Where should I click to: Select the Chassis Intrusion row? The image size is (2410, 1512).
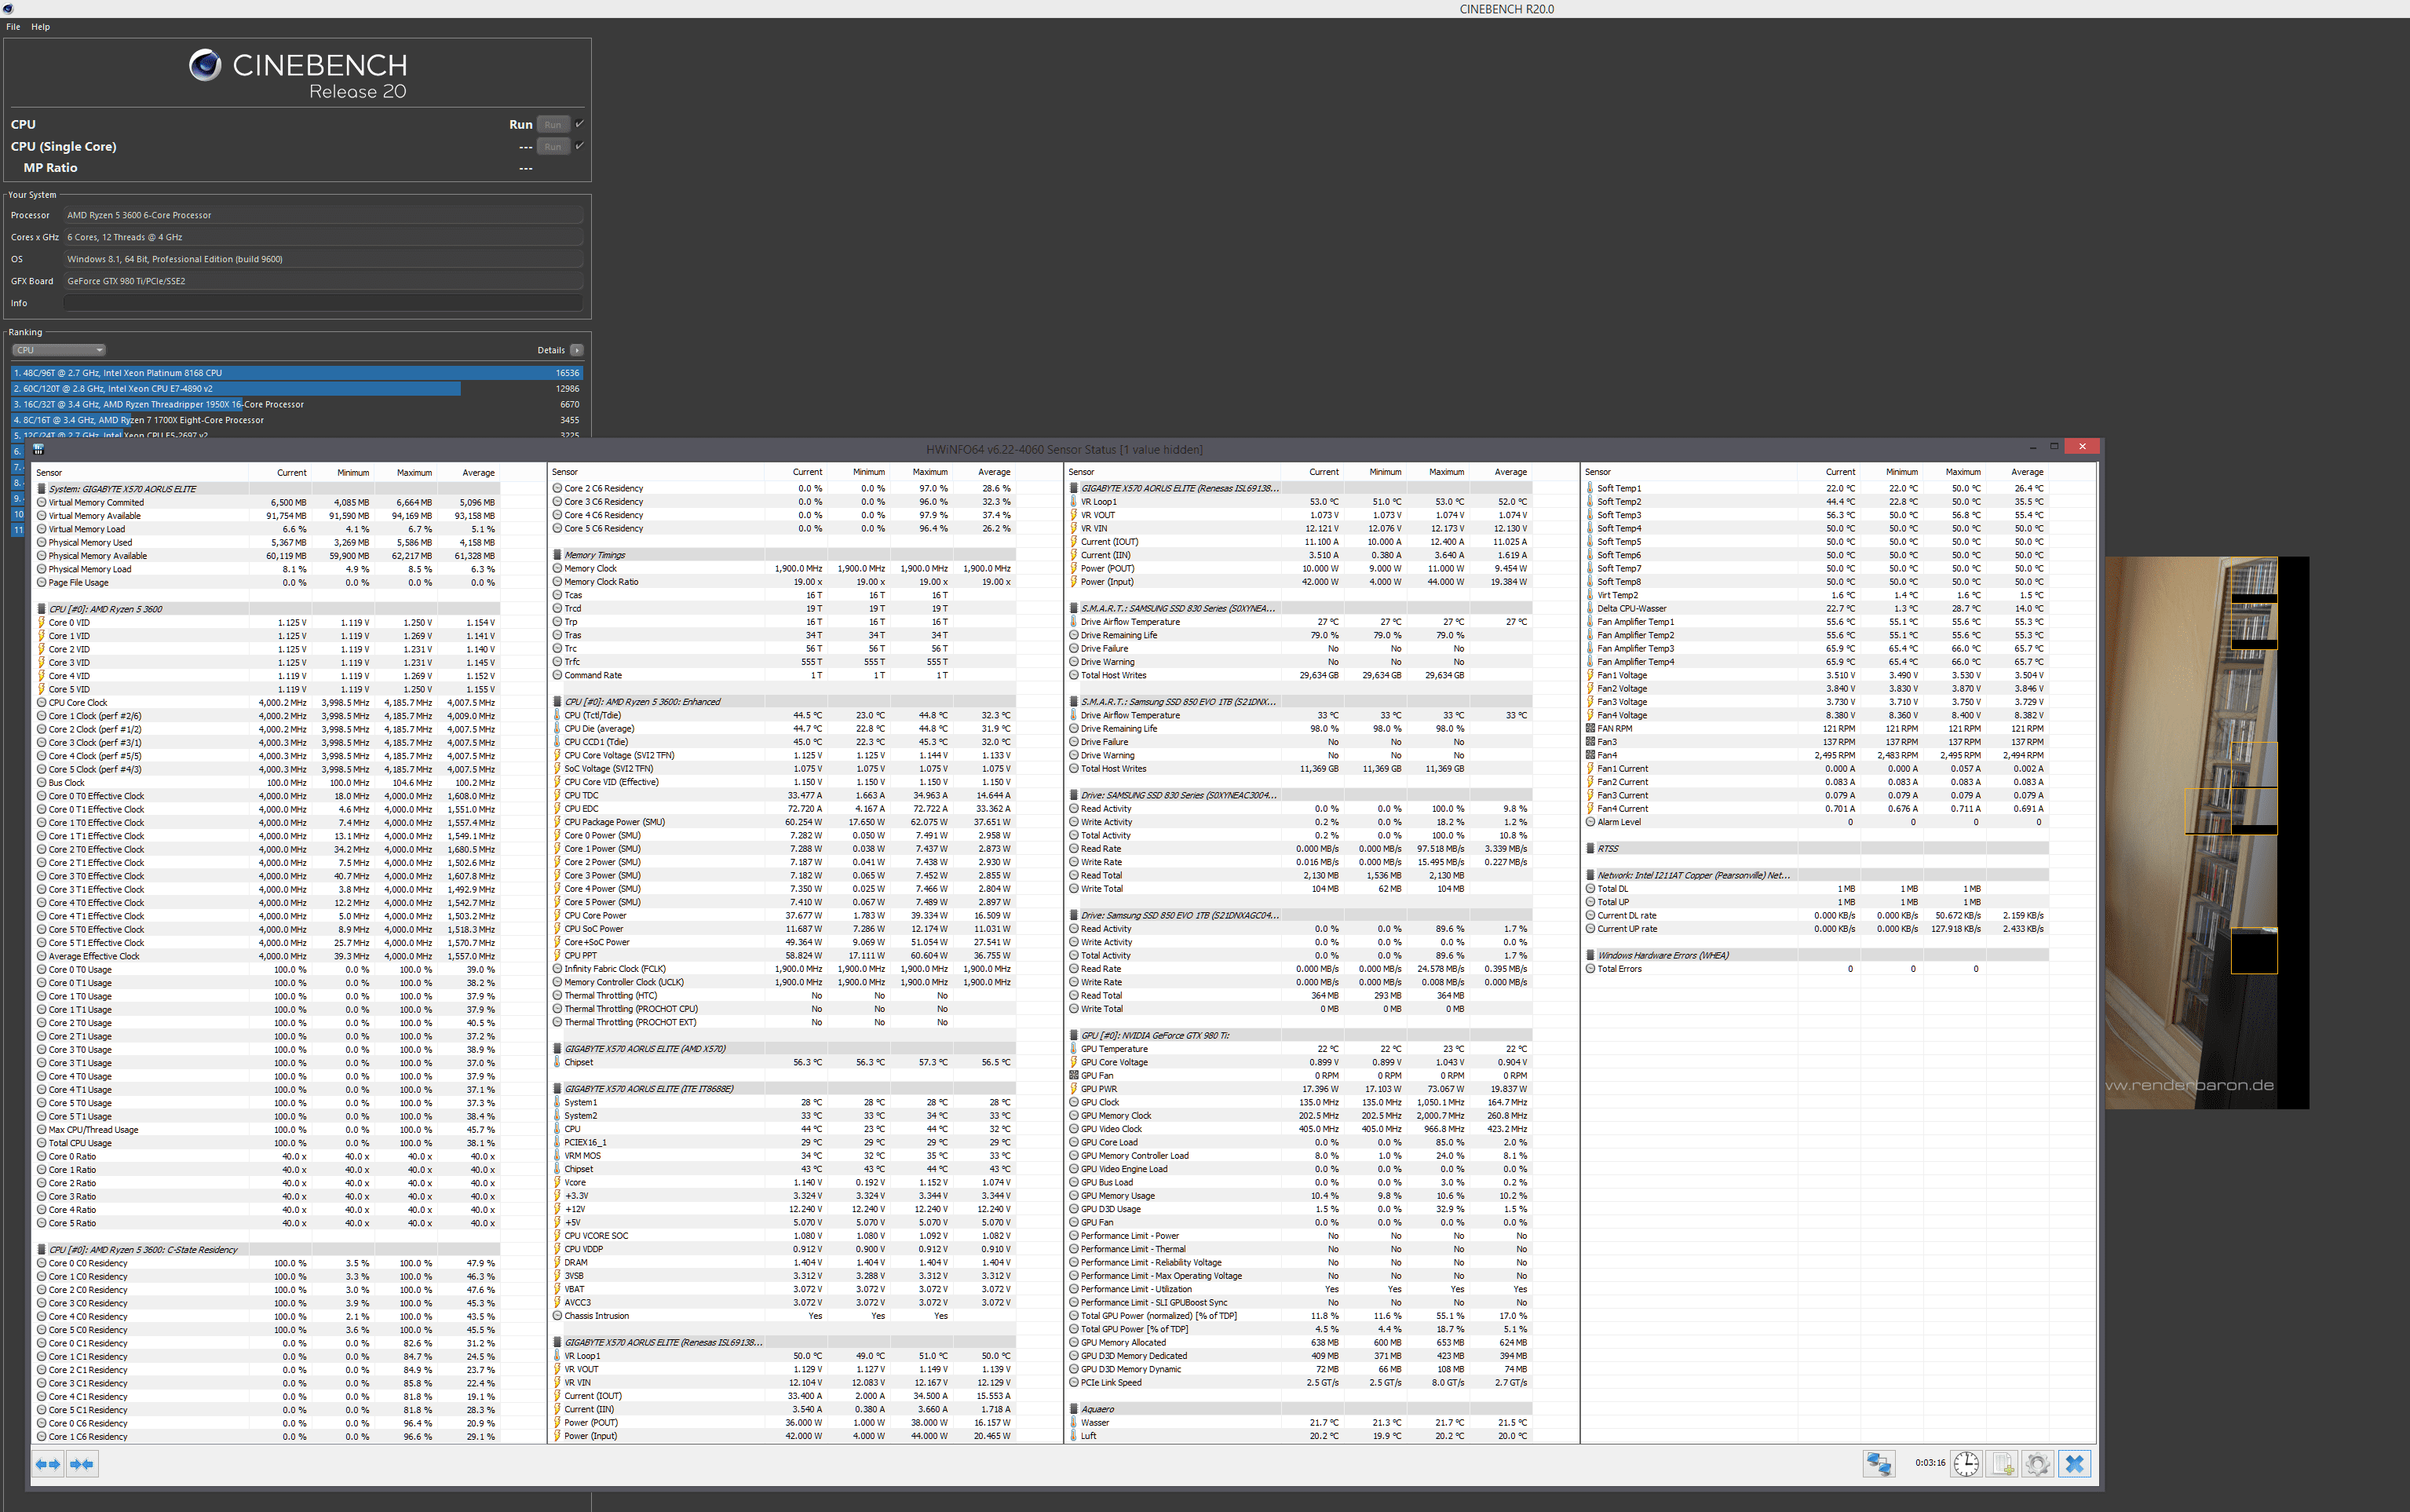tap(783, 1316)
